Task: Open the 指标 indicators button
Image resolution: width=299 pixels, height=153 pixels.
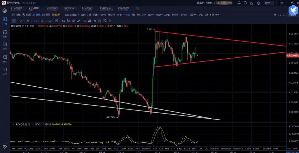Action: [16, 15]
